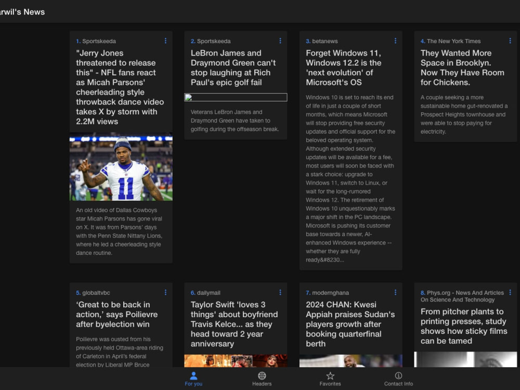
Task: Click the broken image in LeBron article
Action: (236, 97)
